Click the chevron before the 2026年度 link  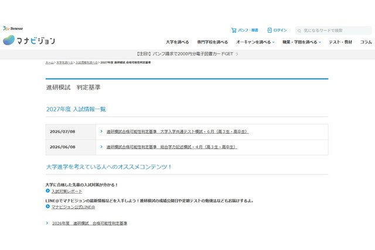[x=47, y=223]
